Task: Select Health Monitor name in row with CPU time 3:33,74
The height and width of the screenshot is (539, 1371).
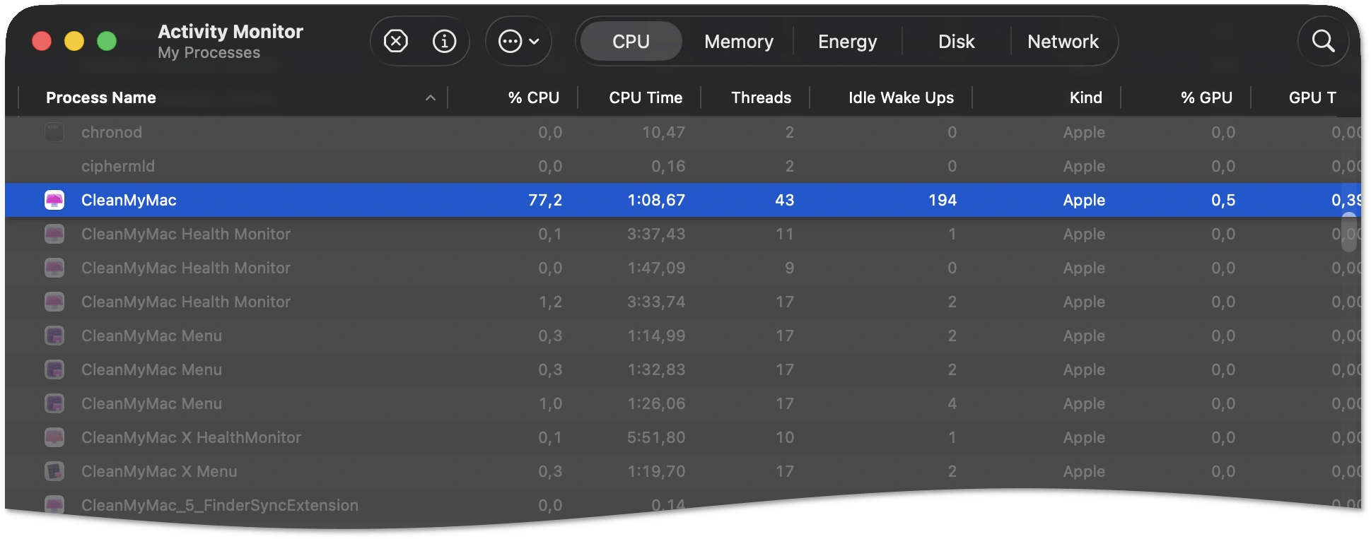Action: pos(186,302)
